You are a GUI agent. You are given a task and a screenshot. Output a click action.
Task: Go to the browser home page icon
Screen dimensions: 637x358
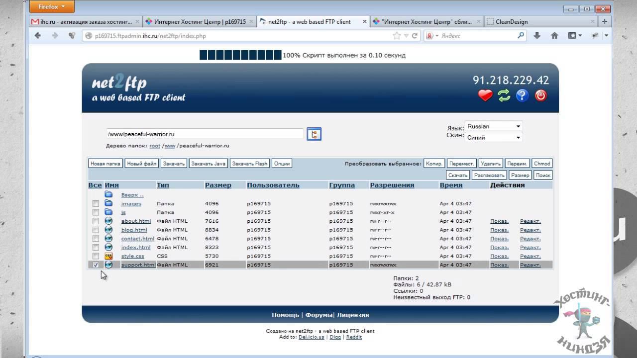[x=554, y=36]
